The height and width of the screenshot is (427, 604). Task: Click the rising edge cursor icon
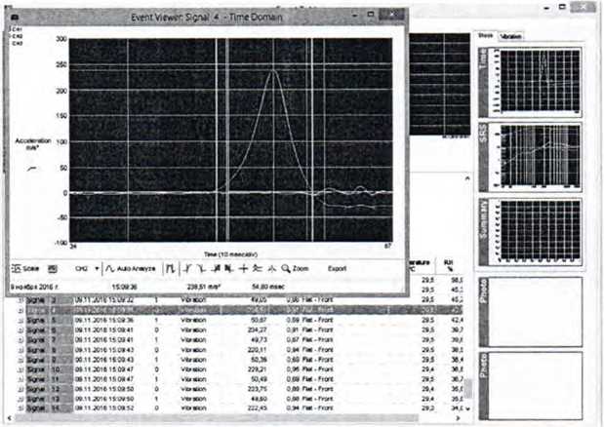point(187,268)
